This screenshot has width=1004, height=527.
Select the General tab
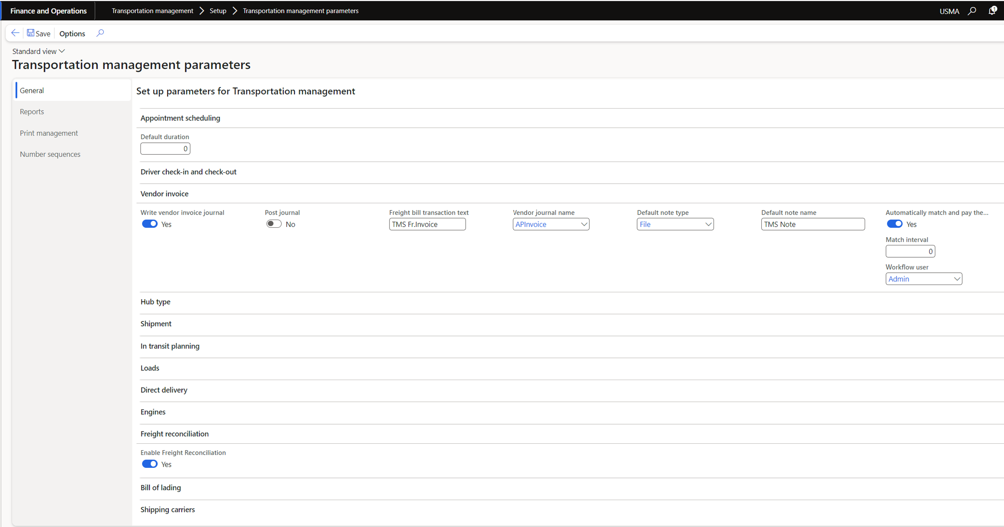(73, 90)
